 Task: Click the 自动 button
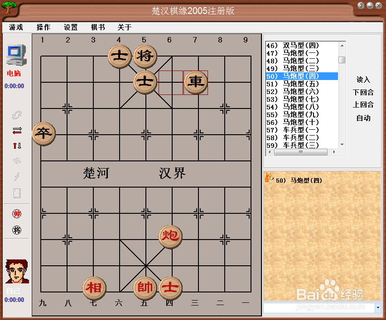pos(363,118)
